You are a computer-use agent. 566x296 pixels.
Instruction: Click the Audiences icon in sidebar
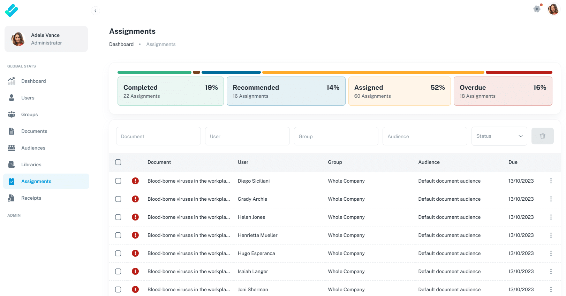(12, 148)
